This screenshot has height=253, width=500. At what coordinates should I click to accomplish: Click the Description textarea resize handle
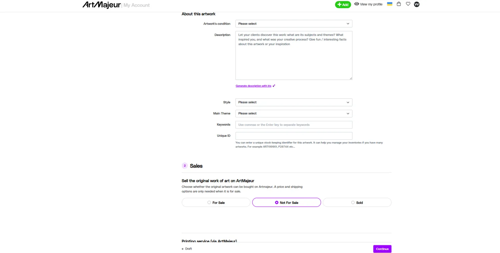(351, 78)
